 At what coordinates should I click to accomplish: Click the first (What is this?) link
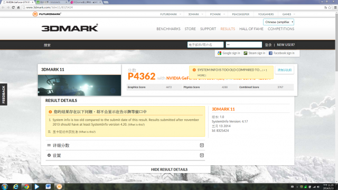pos(136,125)
